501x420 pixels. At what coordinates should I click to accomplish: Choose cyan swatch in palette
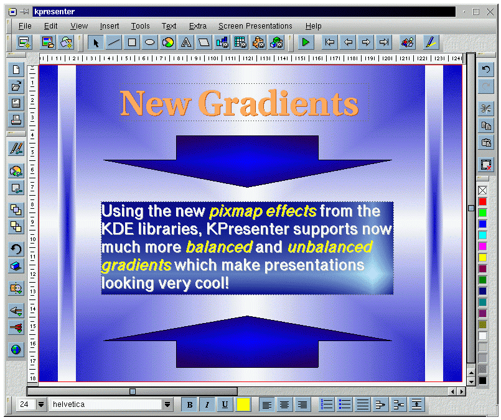[482, 235]
